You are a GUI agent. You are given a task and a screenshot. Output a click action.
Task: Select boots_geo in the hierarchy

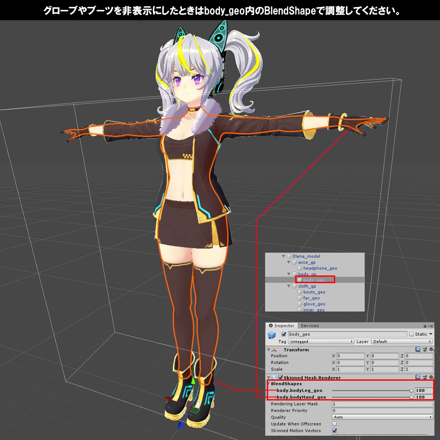pyautogui.click(x=314, y=292)
